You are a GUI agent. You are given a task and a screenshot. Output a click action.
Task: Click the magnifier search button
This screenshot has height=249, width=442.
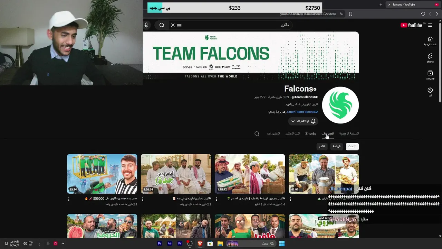point(162,25)
